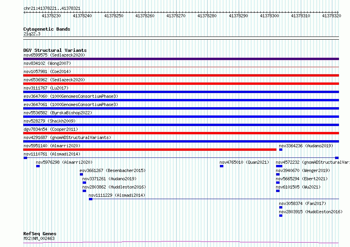Click the nsv6599575 (Sedlazeck2020) variant label

click(x=54, y=55)
